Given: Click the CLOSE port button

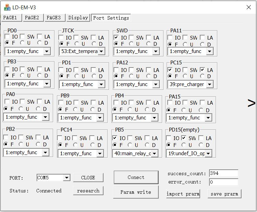Looking at the screenshot, I should 88,178.
